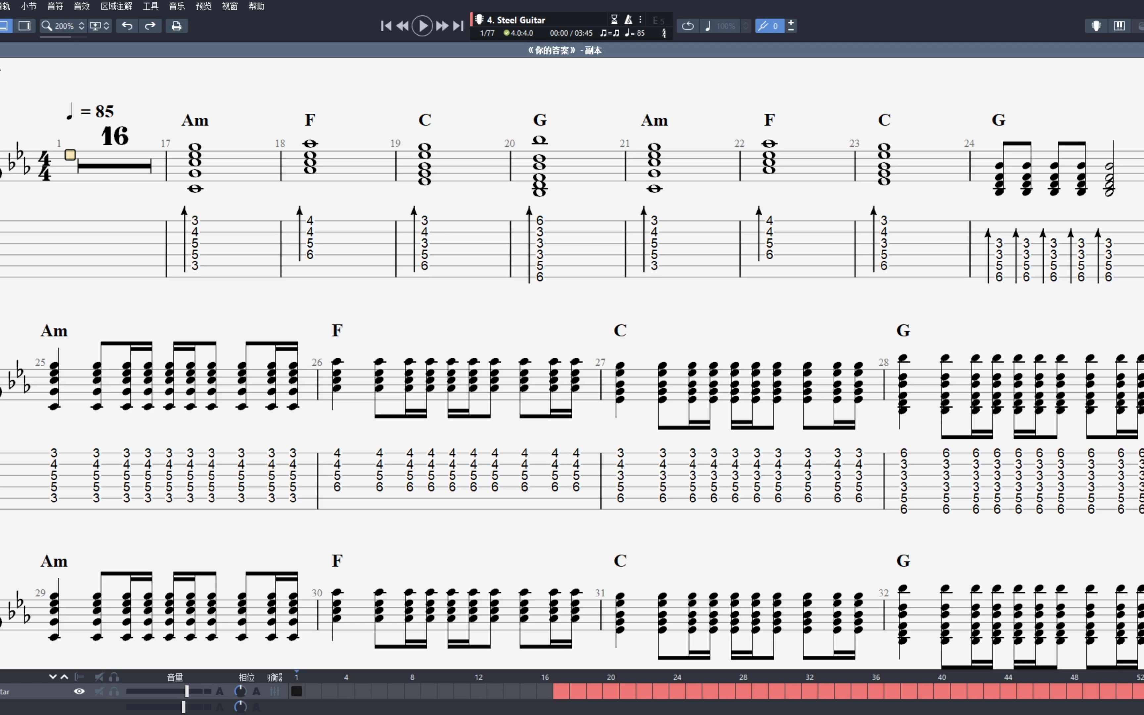Image resolution: width=1144 pixels, height=715 pixels.
Task: Open the fretboard view (guitar headstock icon)
Action: point(1096,26)
